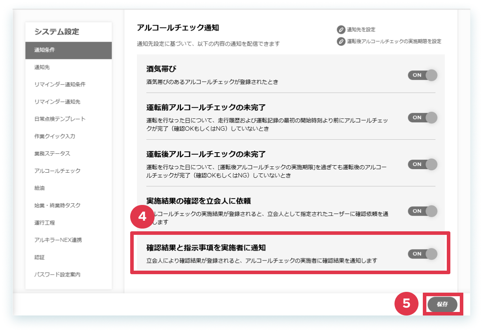Open 業務ステータス settings
483x332 pixels.
click(x=68, y=154)
